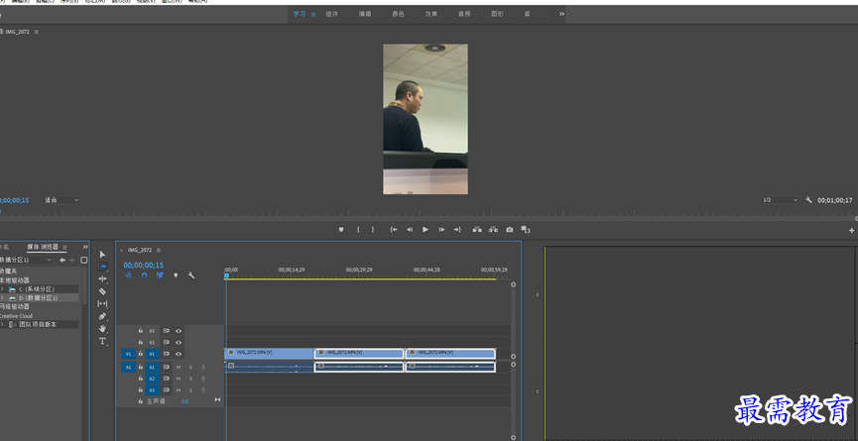Open the 媒体浏览器 panel menu
858x441 pixels.
[64, 247]
